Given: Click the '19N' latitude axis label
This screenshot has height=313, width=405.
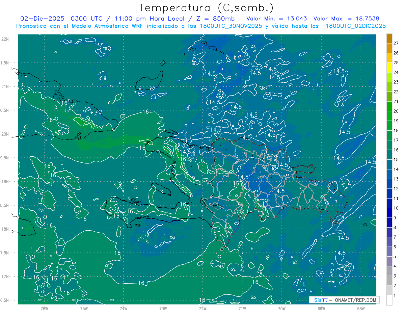Looking at the screenshot, I should 6,182.
